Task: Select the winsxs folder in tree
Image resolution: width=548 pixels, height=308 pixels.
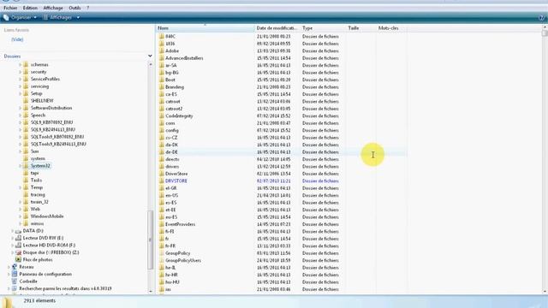Action: click(x=37, y=223)
